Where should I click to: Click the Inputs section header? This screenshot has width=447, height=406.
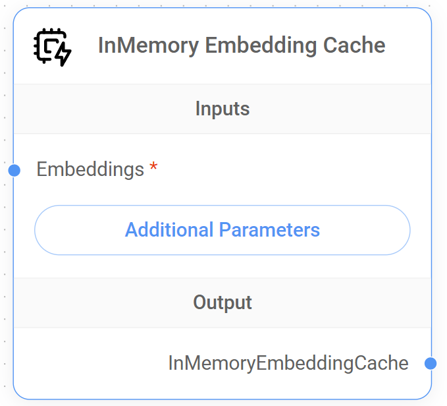[x=223, y=109]
